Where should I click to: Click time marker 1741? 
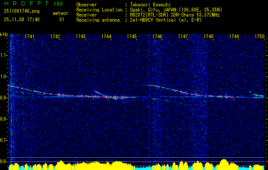(29, 37)
